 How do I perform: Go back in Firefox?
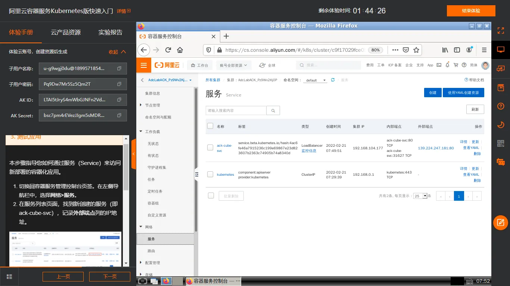click(x=144, y=50)
